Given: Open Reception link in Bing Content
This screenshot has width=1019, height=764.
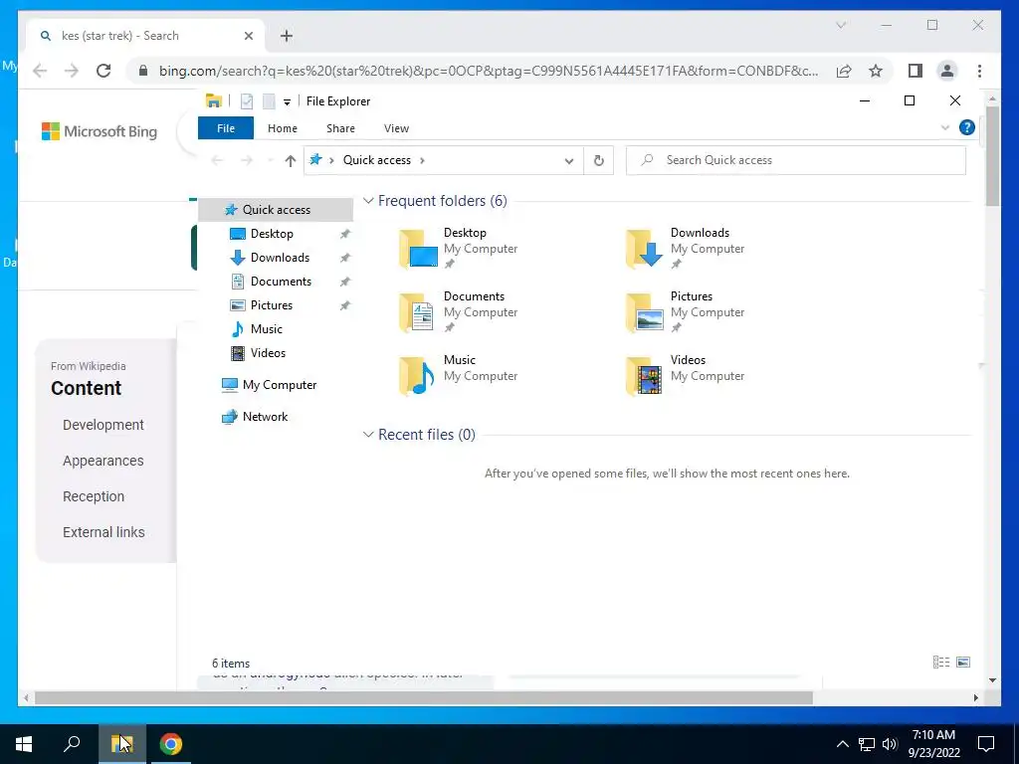Looking at the screenshot, I should click(x=94, y=496).
